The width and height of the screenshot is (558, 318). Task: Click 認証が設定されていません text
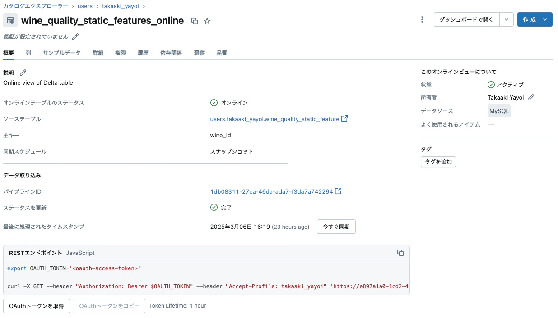(x=36, y=36)
